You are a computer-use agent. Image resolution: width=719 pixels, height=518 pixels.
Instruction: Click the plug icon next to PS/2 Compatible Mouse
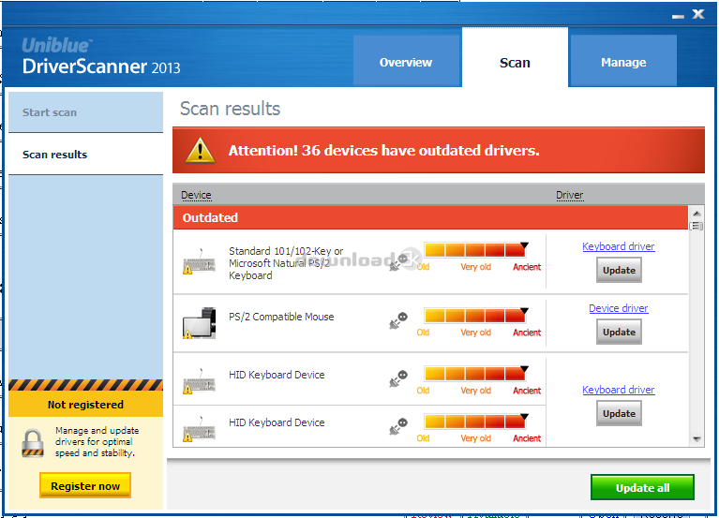pyautogui.click(x=398, y=320)
